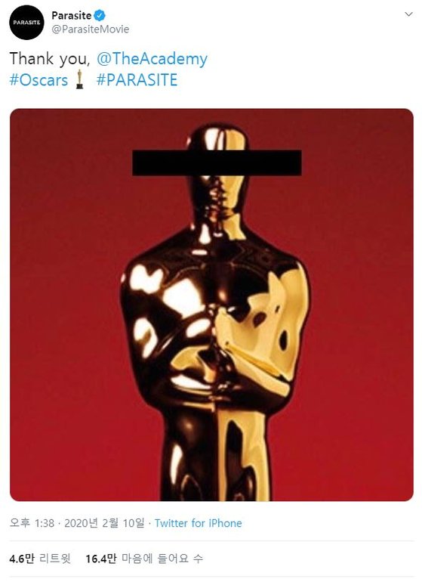Open the #Oscars hashtag
Viewport: 422px width, 582px height.
click(39, 80)
